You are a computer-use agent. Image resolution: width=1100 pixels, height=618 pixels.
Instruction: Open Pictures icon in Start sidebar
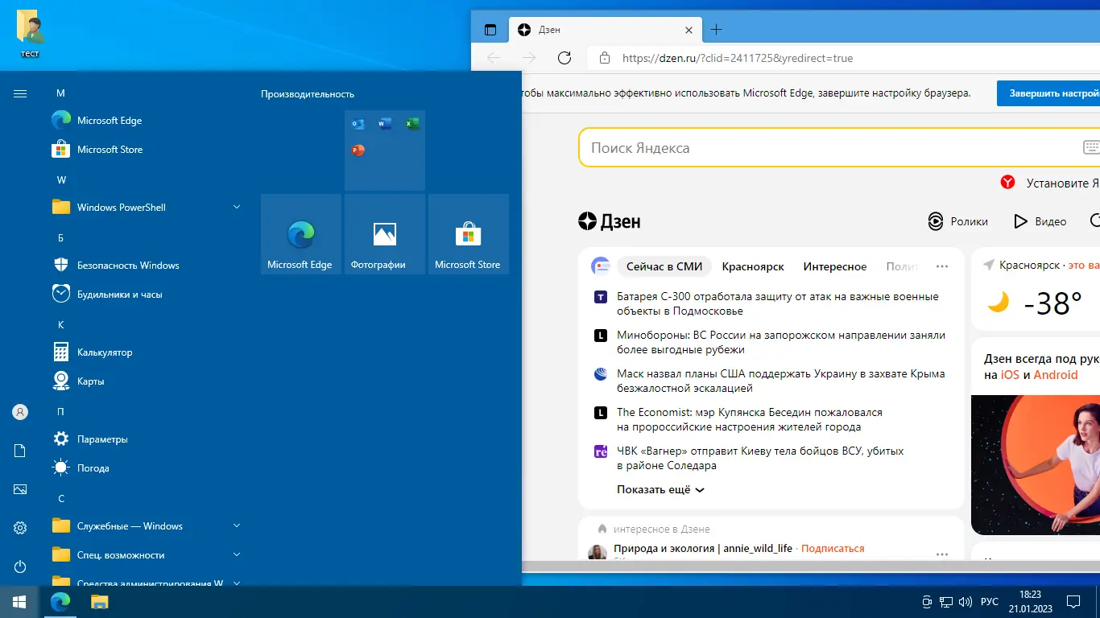coord(20,489)
